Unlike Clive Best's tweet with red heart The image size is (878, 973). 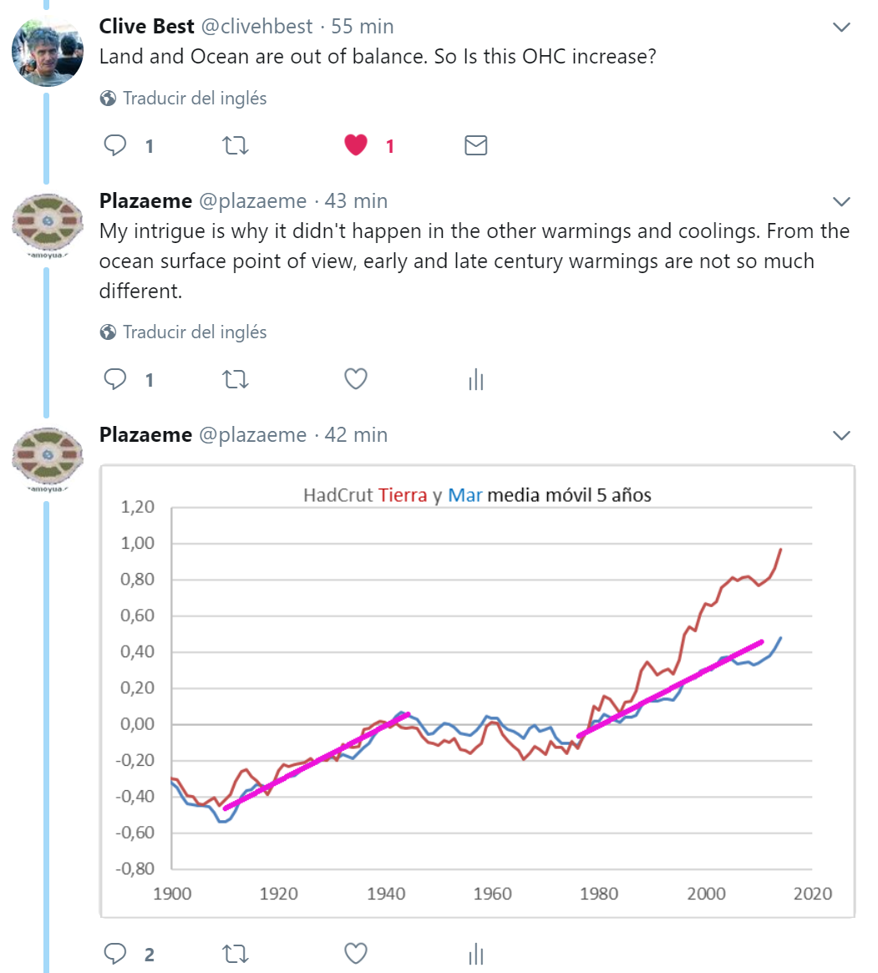pos(356,146)
